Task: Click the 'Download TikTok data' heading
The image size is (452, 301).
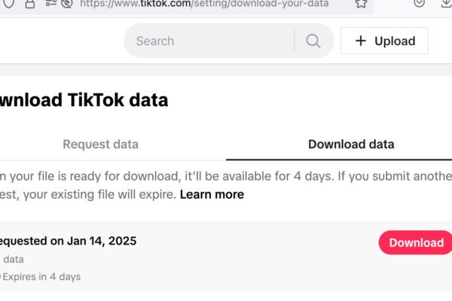Action: (83, 99)
